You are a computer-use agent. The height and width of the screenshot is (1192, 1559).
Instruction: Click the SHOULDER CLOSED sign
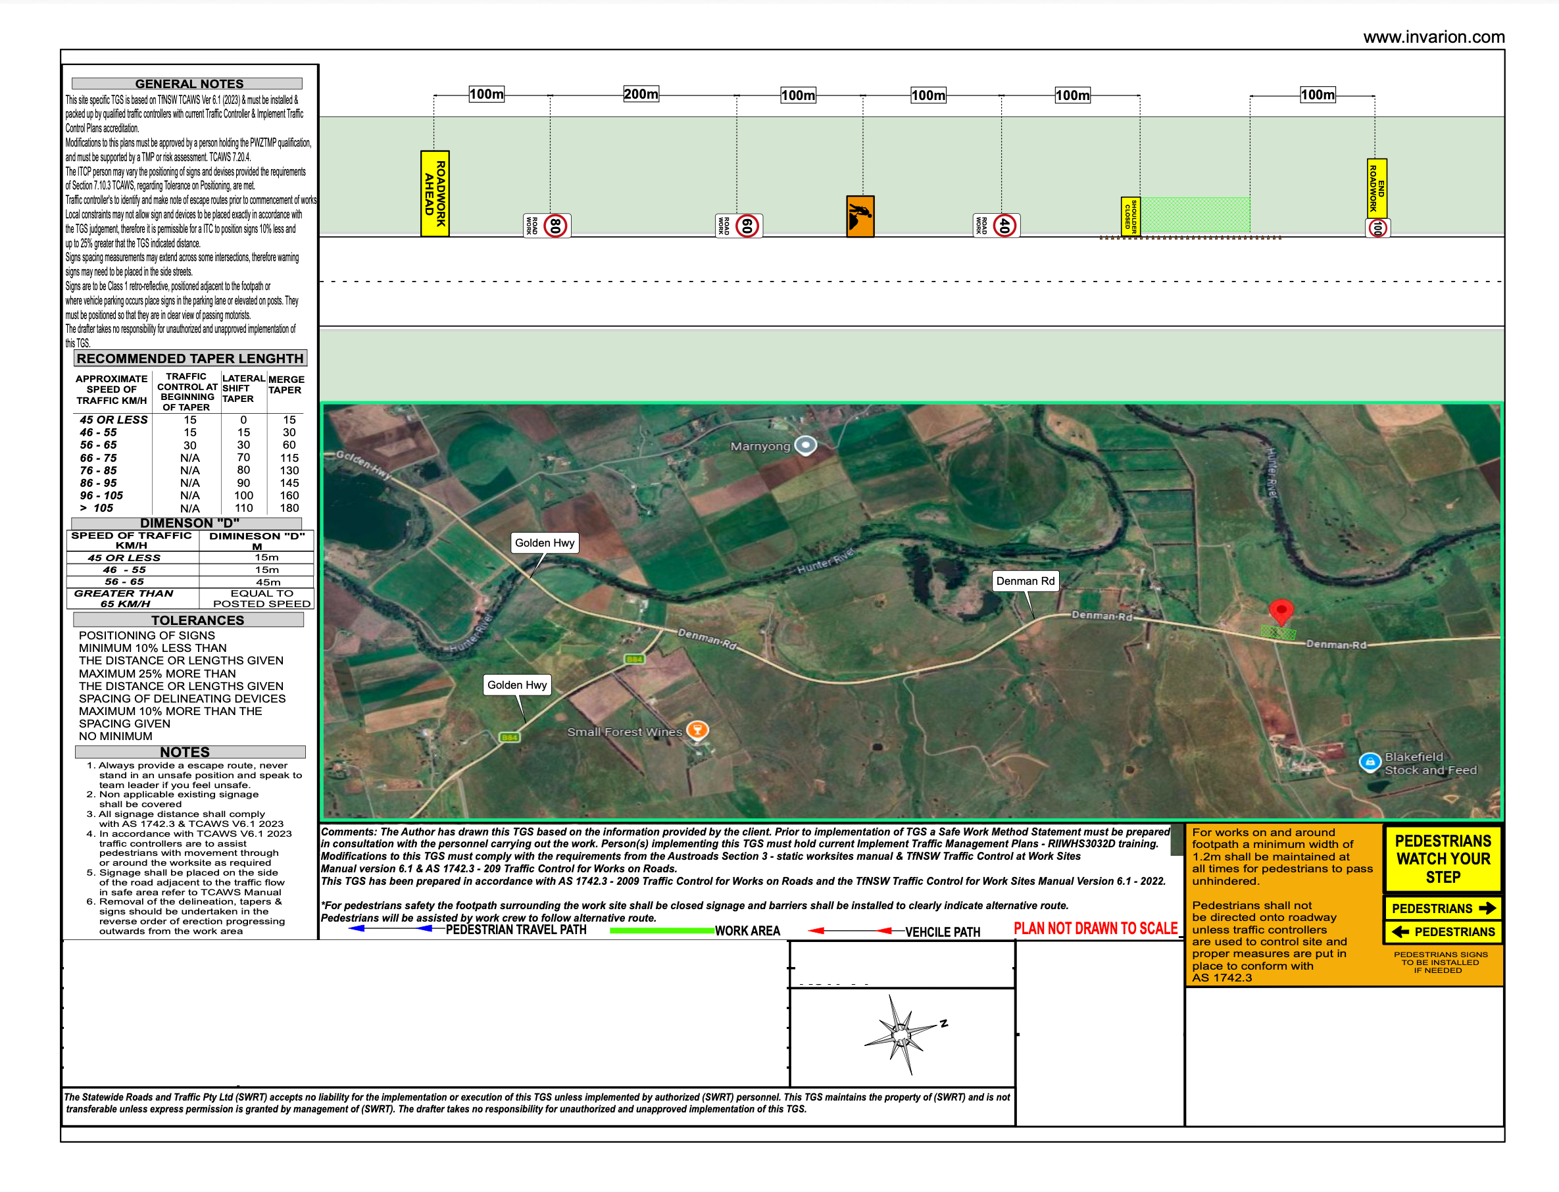point(1130,216)
